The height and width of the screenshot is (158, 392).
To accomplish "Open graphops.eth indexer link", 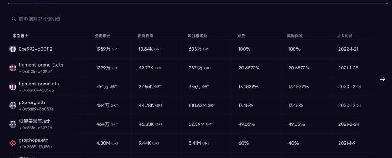I will [33, 140].
